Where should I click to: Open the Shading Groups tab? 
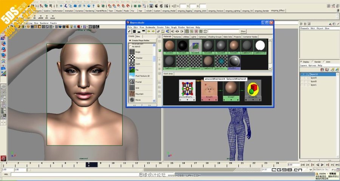click(x=215, y=37)
